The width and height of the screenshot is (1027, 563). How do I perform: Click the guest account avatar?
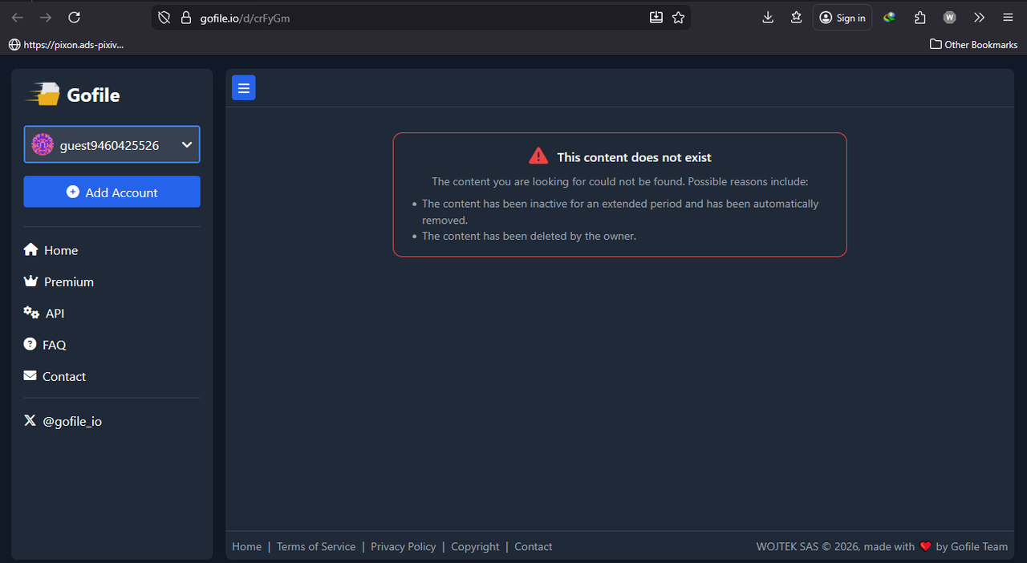click(x=43, y=144)
